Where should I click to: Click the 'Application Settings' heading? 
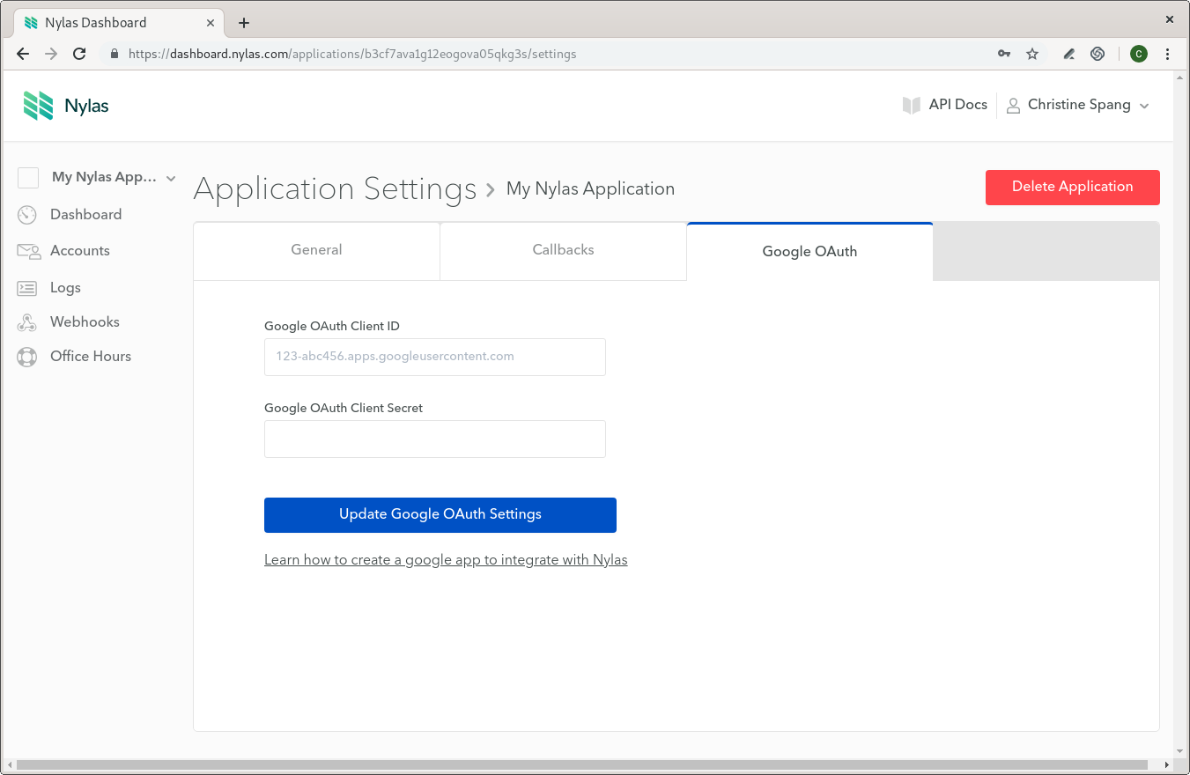click(x=335, y=189)
